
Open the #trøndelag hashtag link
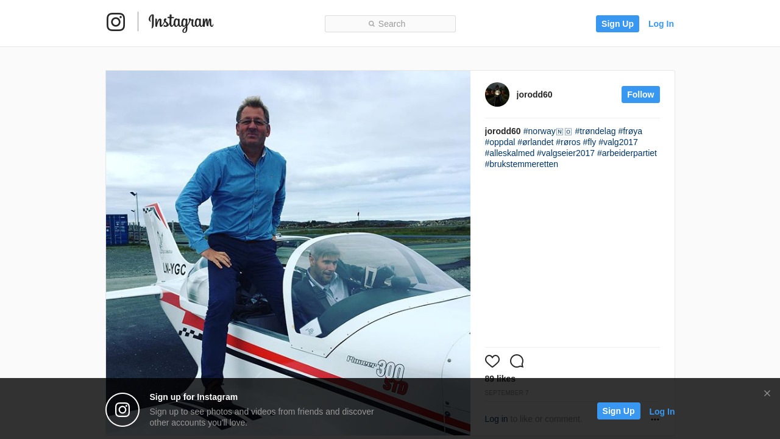(595, 131)
